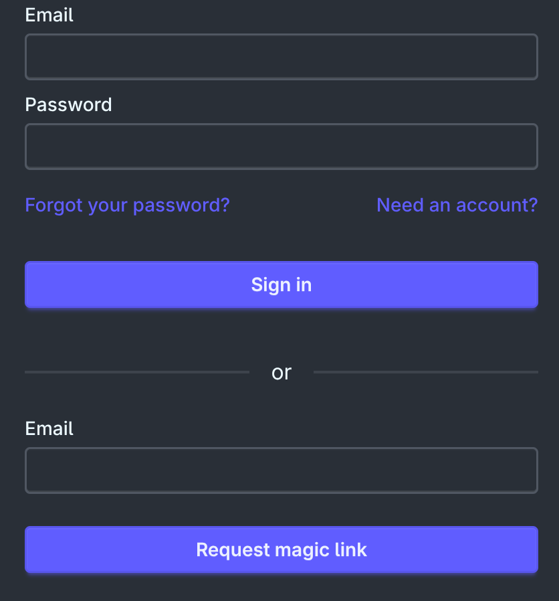
Task: Open the "Forgot your password?" link
Action: 127,205
